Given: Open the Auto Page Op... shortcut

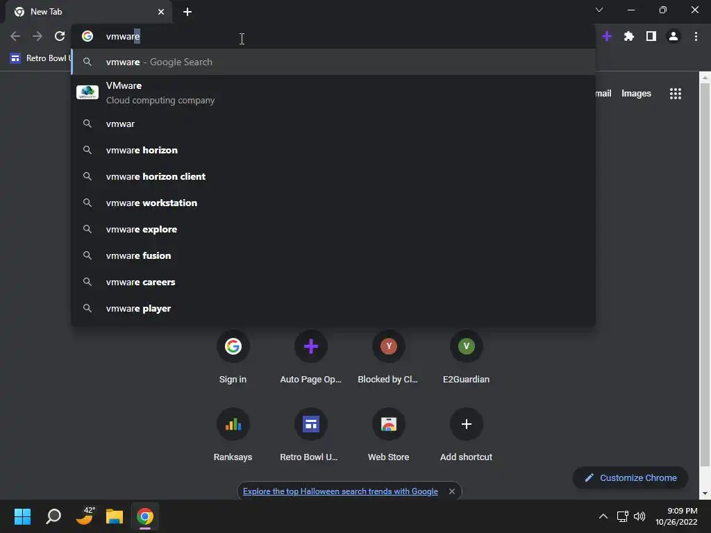Looking at the screenshot, I should [x=310, y=357].
